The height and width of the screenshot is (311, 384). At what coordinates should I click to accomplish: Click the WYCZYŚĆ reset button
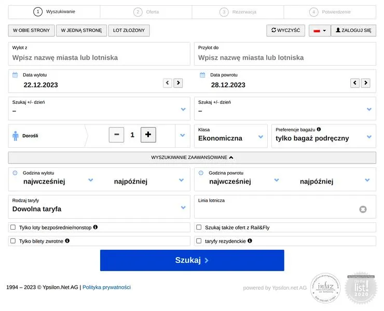(286, 31)
